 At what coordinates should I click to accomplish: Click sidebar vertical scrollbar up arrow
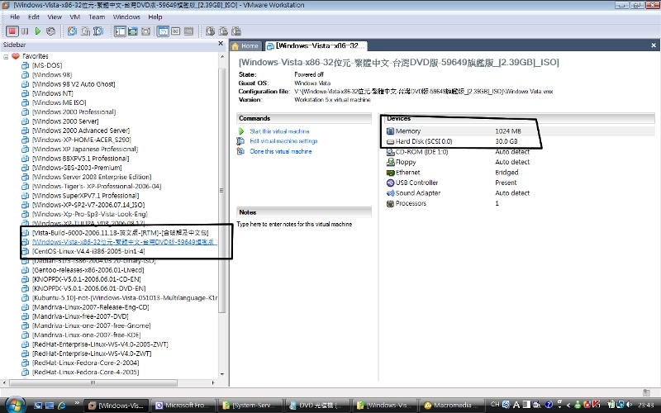coord(222,56)
